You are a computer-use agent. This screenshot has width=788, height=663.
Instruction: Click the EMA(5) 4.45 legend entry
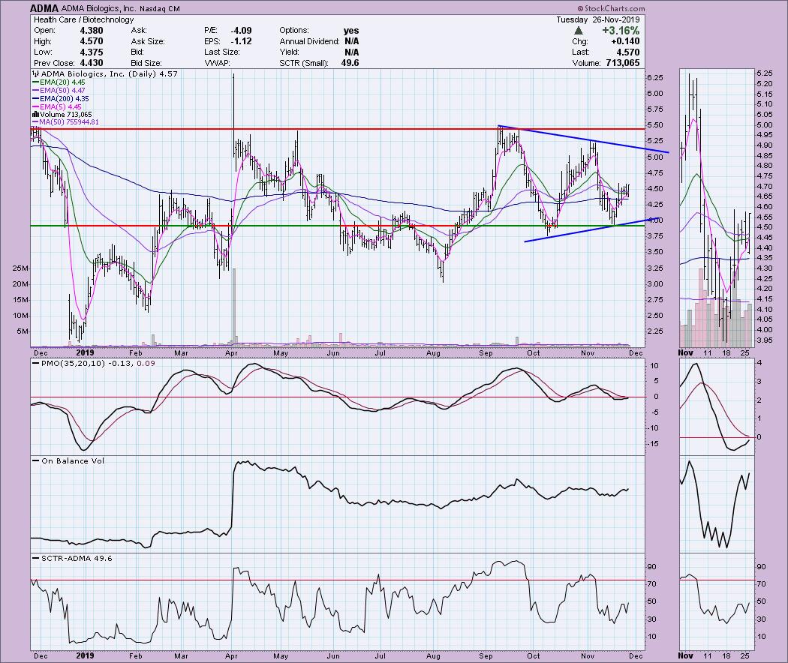coord(56,106)
